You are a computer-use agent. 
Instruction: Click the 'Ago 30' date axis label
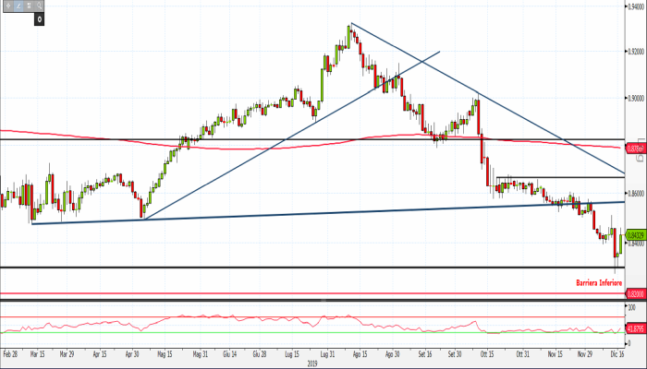tap(393, 354)
